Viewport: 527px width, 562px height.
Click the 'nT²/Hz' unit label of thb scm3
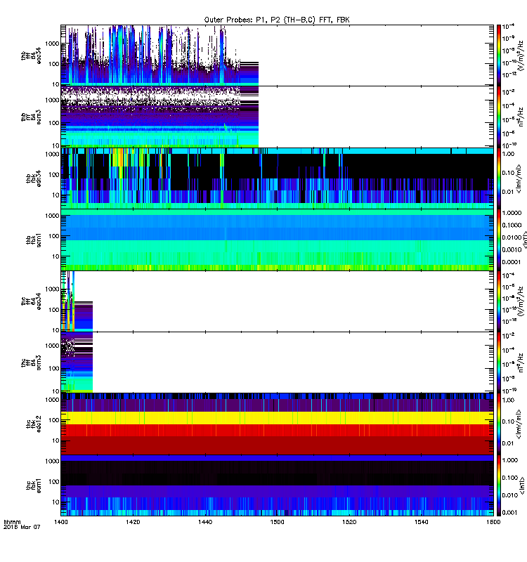point(521,117)
